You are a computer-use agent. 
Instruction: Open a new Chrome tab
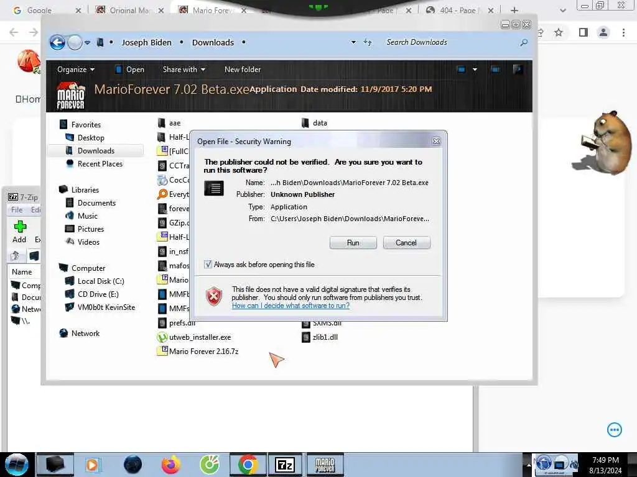click(x=514, y=10)
